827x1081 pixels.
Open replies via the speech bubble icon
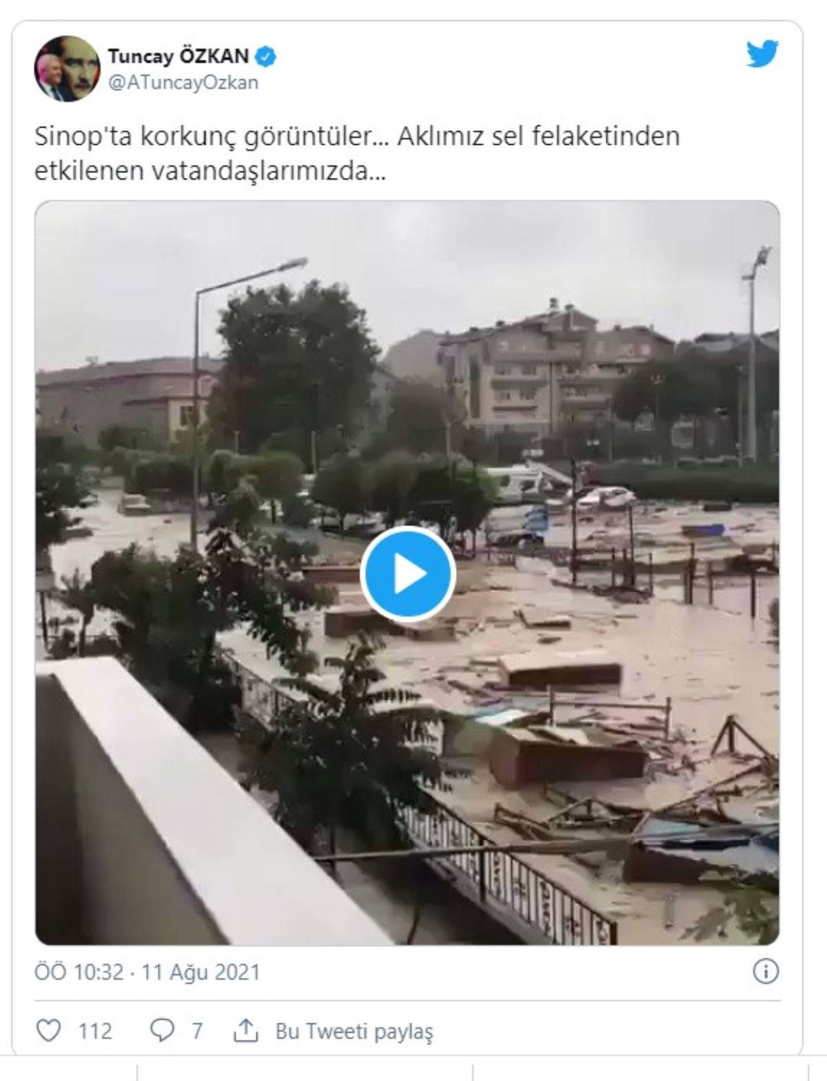[163, 1031]
